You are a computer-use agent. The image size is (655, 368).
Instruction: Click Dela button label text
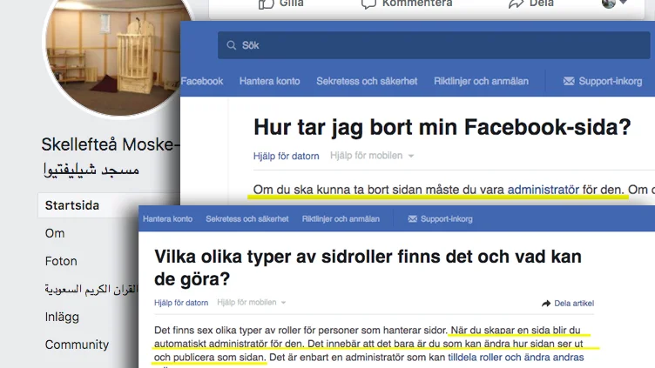[542, 3]
